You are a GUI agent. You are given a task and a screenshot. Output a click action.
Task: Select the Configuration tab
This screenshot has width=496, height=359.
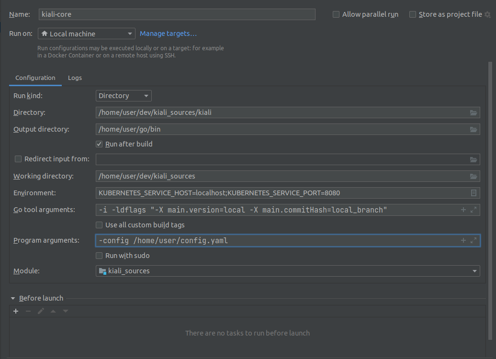click(x=35, y=78)
